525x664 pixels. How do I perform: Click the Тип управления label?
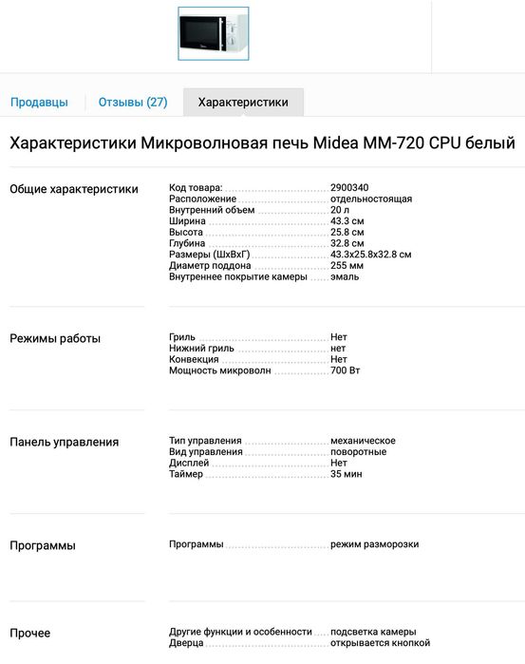coord(205,441)
